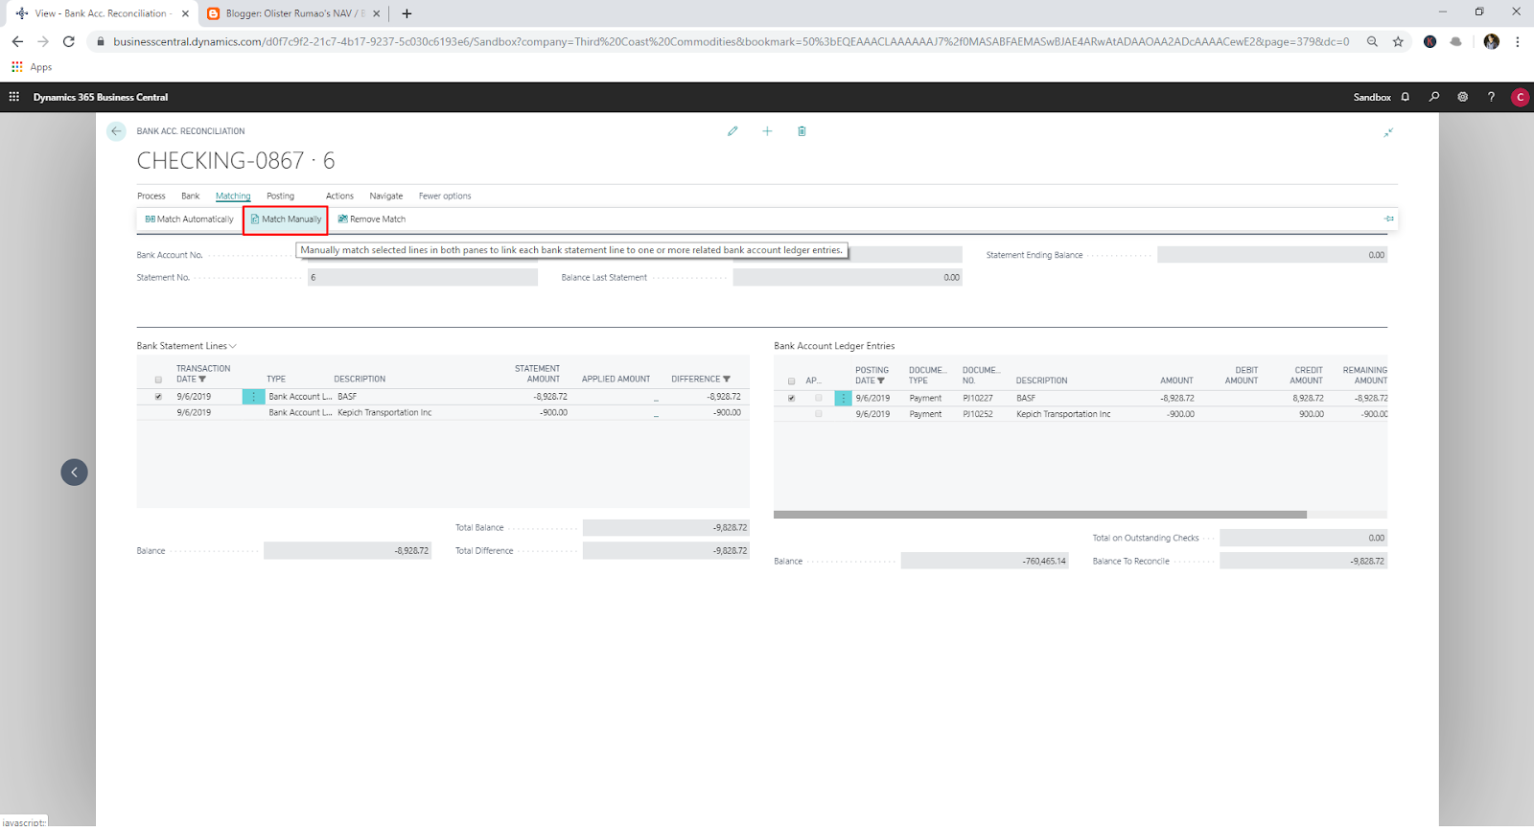This screenshot has width=1534, height=831.
Task: Click Match Automatically
Action: click(x=190, y=219)
